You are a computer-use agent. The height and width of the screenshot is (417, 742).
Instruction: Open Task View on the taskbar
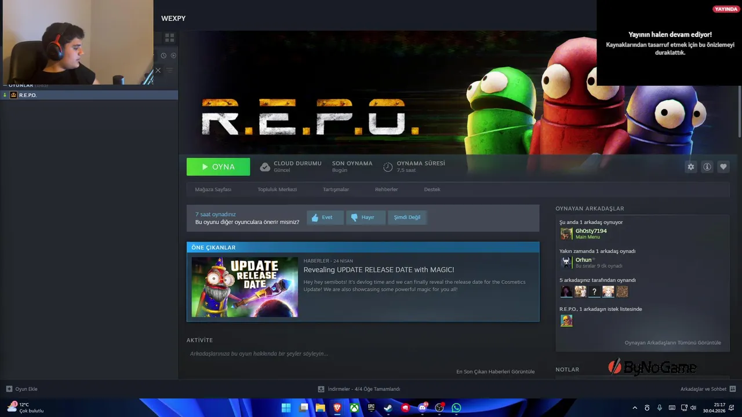pos(304,408)
